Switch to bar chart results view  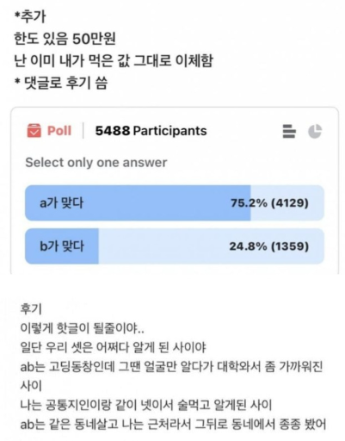289,131
